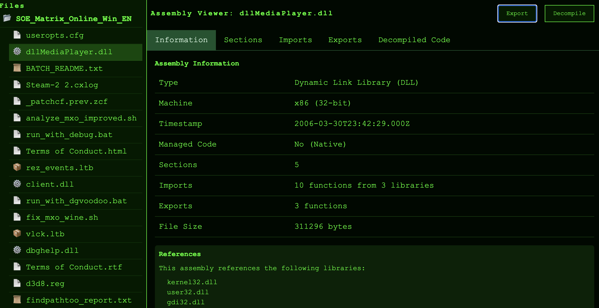Click gear icon beside dllMediaPlayer.dll
The width and height of the screenshot is (599, 308).
pyautogui.click(x=17, y=51)
